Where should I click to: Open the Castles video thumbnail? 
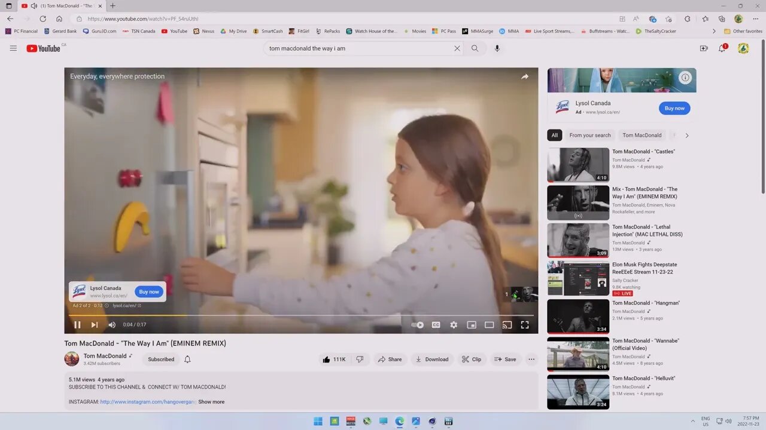click(x=578, y=165)
